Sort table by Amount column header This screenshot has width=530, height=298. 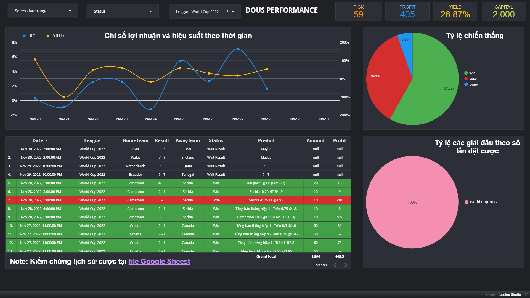click(315, 140)
